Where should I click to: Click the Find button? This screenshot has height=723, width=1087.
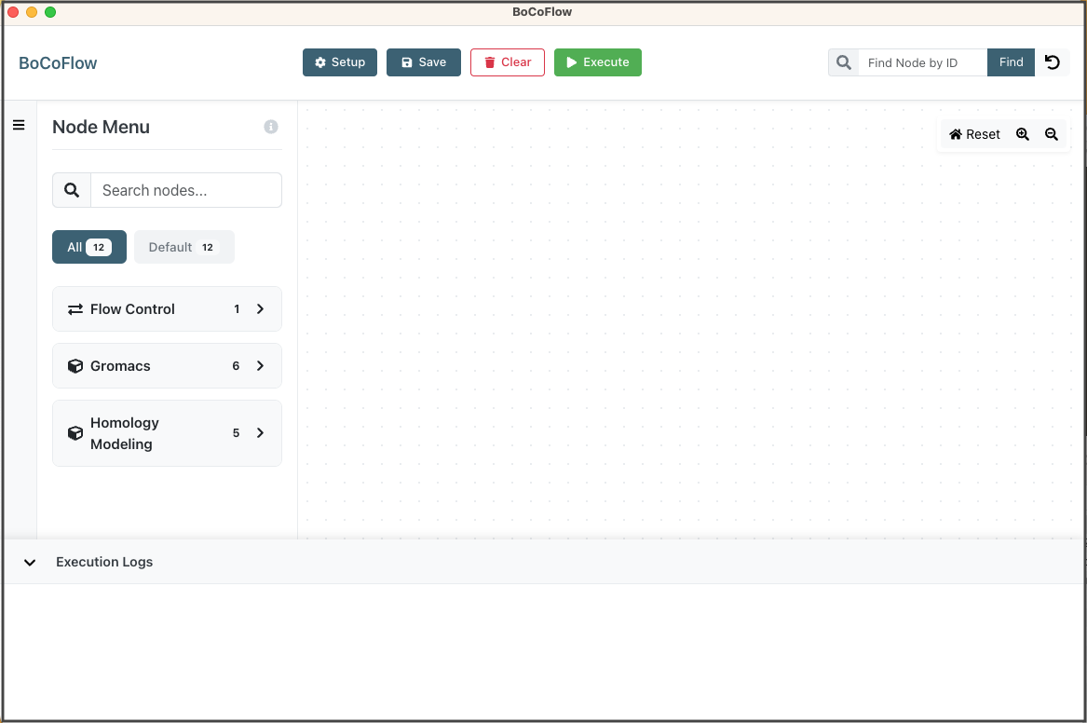1011,62
